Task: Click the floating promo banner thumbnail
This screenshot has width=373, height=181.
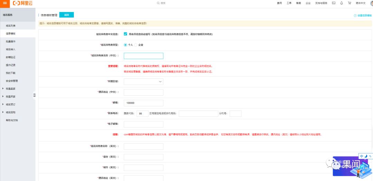Action: click(x=350, y=166)
